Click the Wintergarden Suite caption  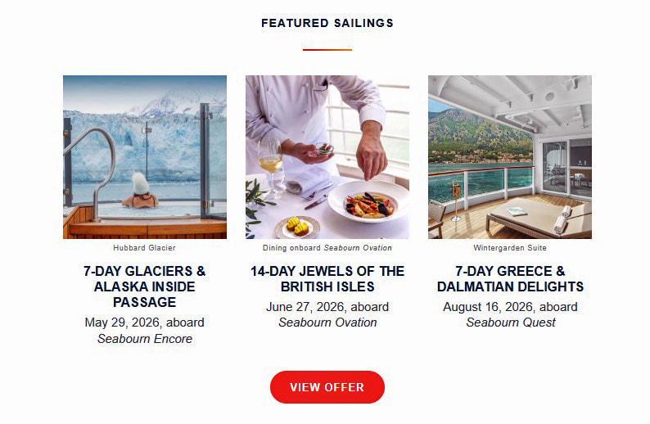tap(510, 247)
